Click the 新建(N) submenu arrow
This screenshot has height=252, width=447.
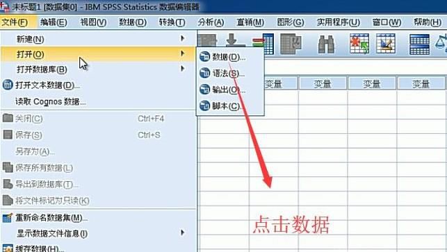coord(182,38)
